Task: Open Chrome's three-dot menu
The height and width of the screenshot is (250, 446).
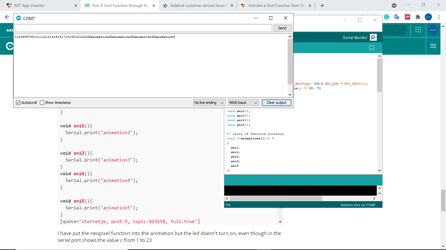Action: coord(438,17)
